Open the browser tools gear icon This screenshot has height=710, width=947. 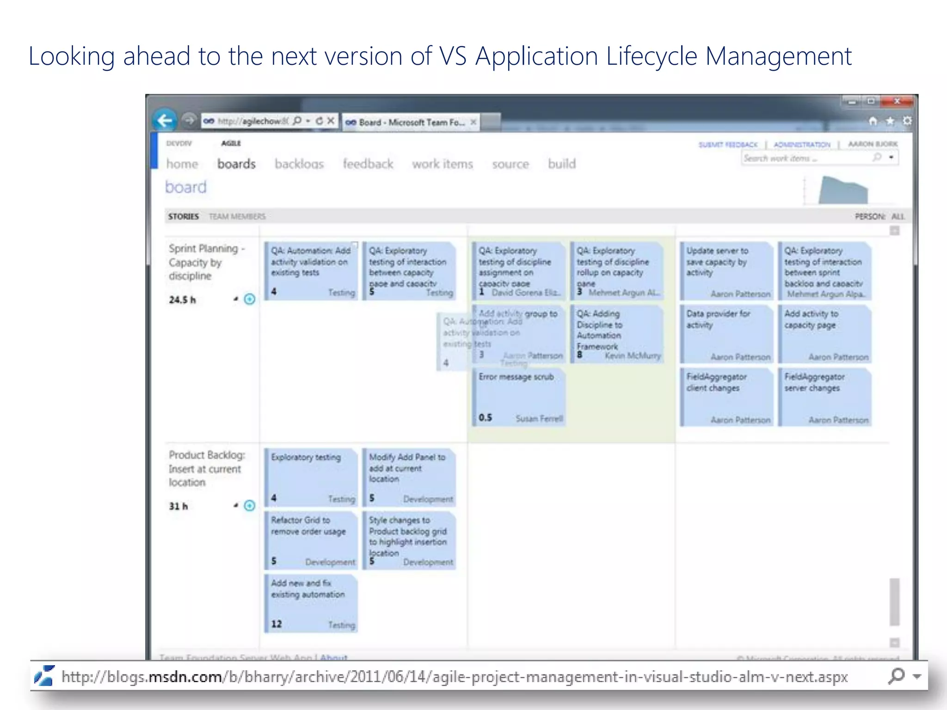click(x=907, y=121)
